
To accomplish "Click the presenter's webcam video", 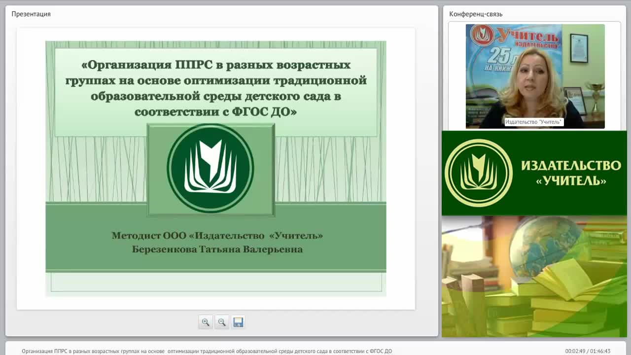I will pos(535,76).
